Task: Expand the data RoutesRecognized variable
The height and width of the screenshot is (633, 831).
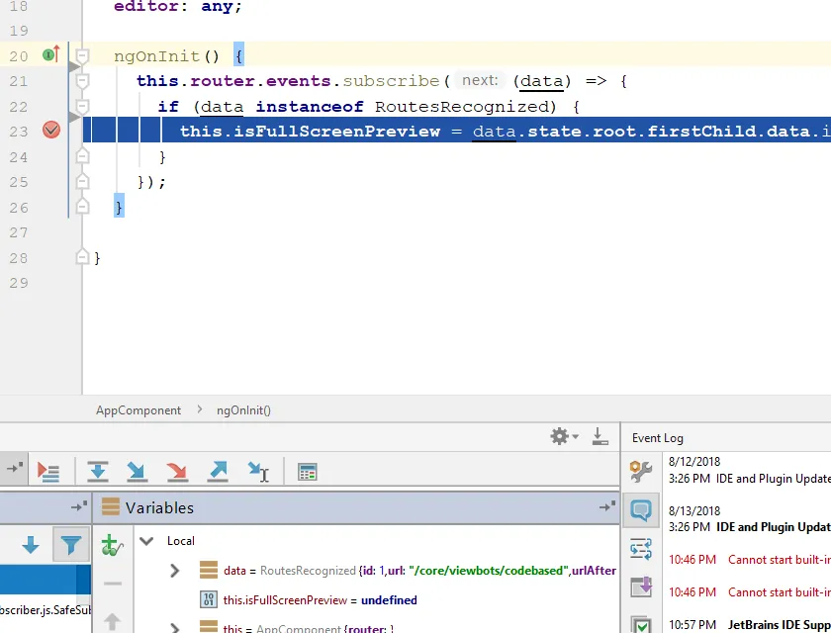Action: [x=174, y=571]
